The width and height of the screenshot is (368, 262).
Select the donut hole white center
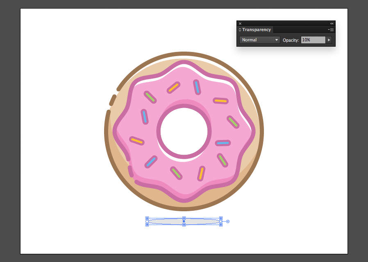184,131
